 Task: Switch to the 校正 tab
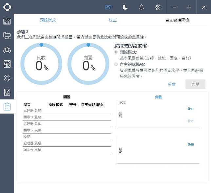tap(112, 20)
